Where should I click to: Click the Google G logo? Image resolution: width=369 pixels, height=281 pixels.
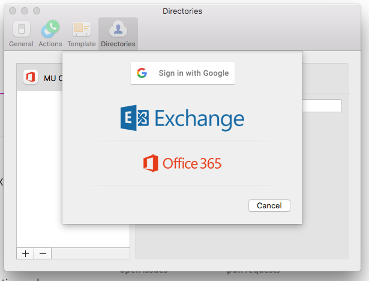[142, 73]
